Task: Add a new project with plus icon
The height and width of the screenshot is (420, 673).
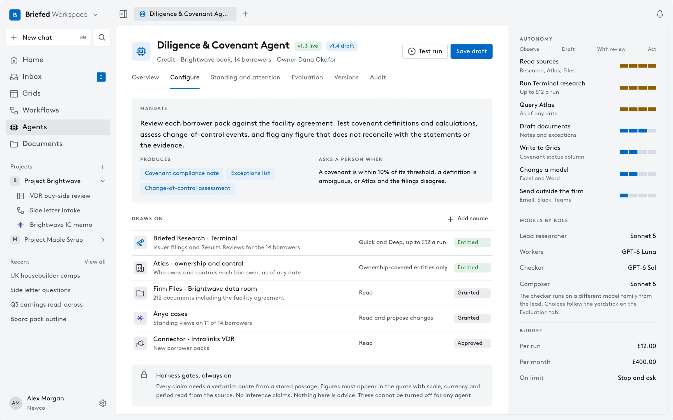Action: 102,167
